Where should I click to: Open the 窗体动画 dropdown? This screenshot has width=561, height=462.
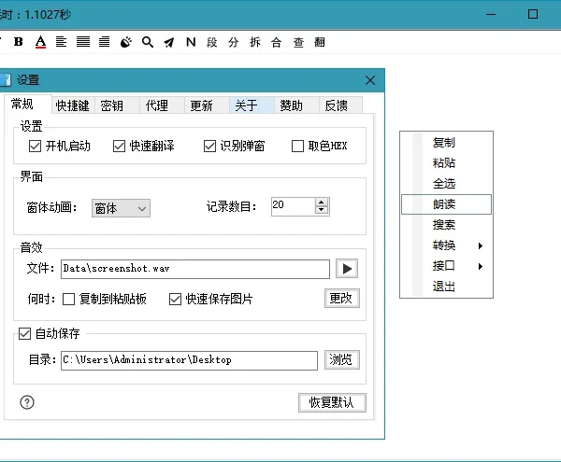click(121, 208)
